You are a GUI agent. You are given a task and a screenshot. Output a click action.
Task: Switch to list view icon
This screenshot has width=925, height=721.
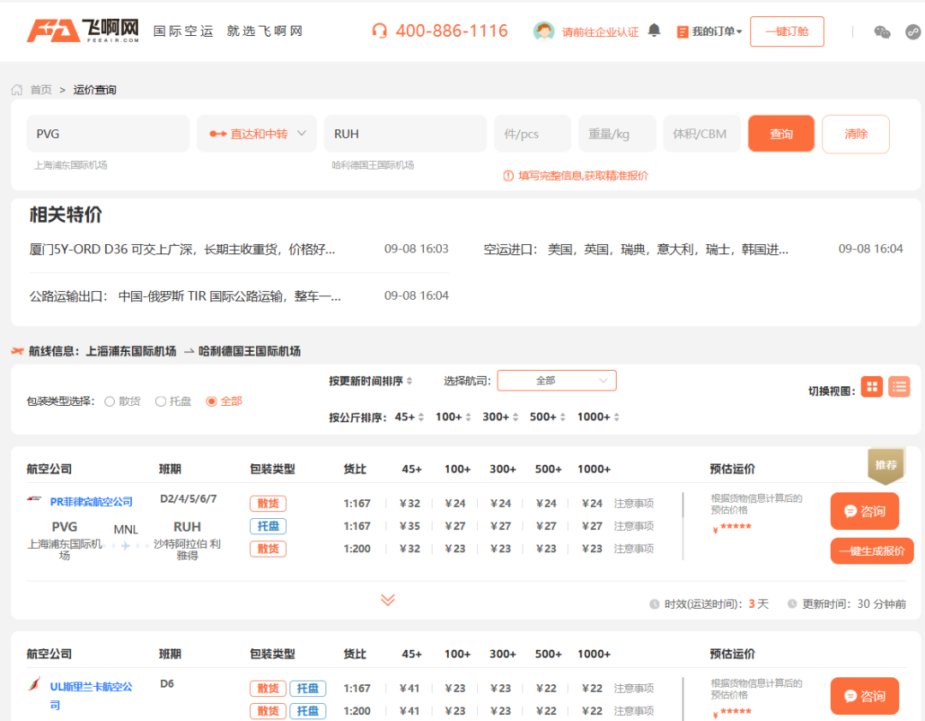point(899,387)
